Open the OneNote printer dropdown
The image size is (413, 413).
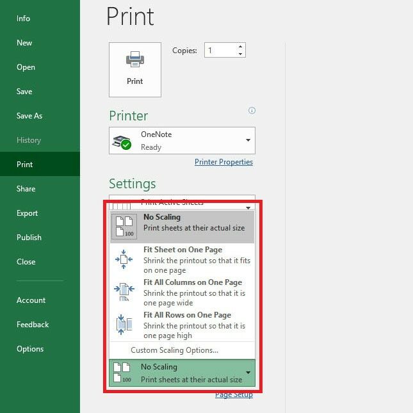(x=182, y=140)
